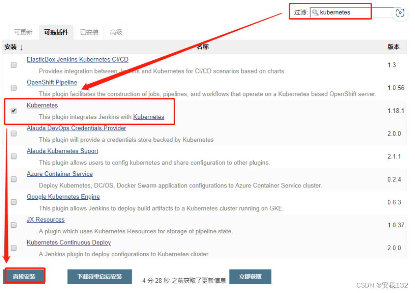Click the camera lens icon at top right
Viewport: 415px width, 293px height.
coord(400,12)
